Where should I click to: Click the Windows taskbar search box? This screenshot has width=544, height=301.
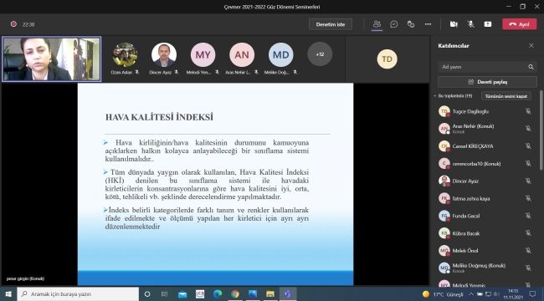pyautogui.click(x=78, y=294)
